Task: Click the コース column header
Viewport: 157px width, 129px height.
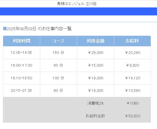Action: (58, 41)
